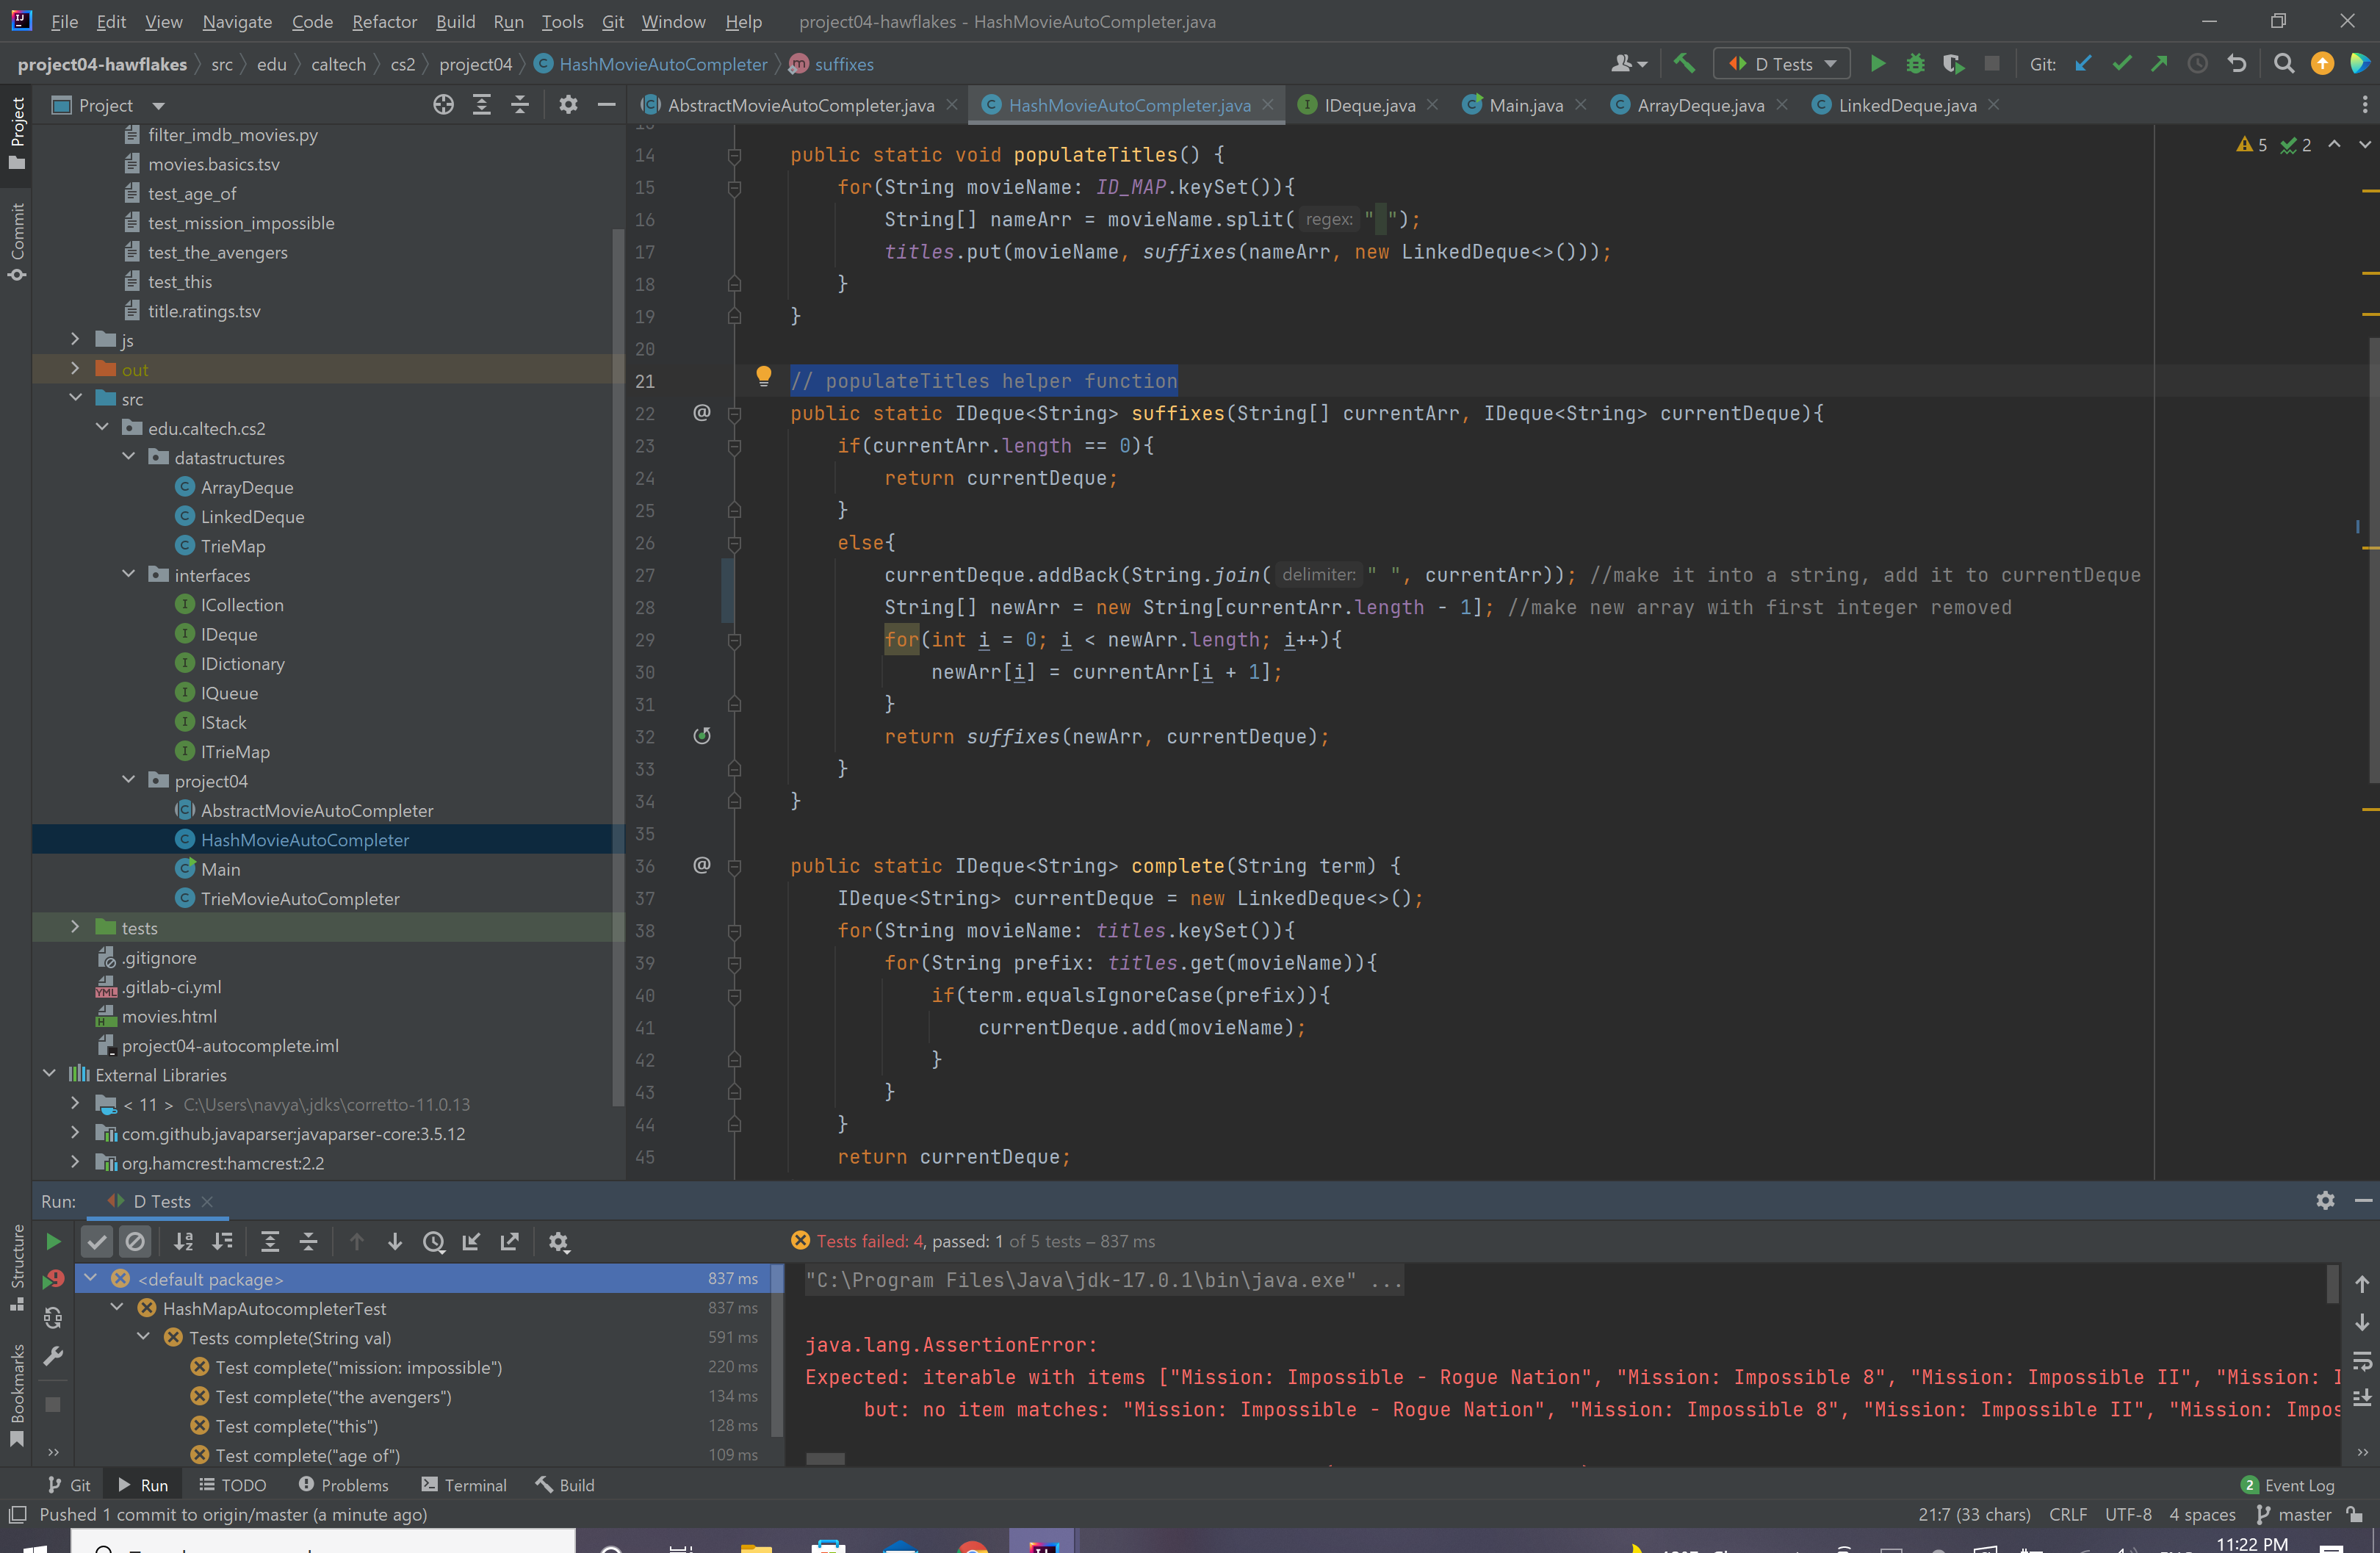Viewport: 2380px width, 1553px height.
Task: Open TrieMovieAutoCompleter in the project tree
Action: click(x=299, y=898)
